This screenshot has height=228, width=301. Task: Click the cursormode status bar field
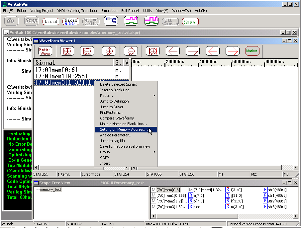point(97,174)
